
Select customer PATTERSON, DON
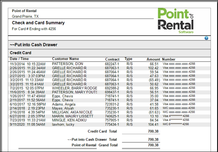coord(68,64)
